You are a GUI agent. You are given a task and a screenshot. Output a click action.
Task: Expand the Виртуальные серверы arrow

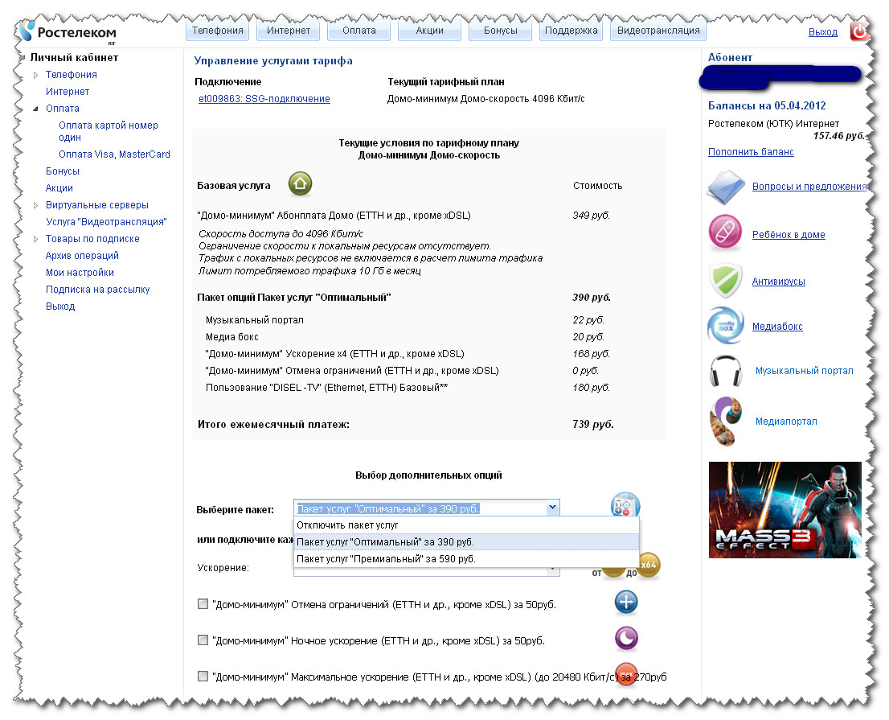(35, 205)
